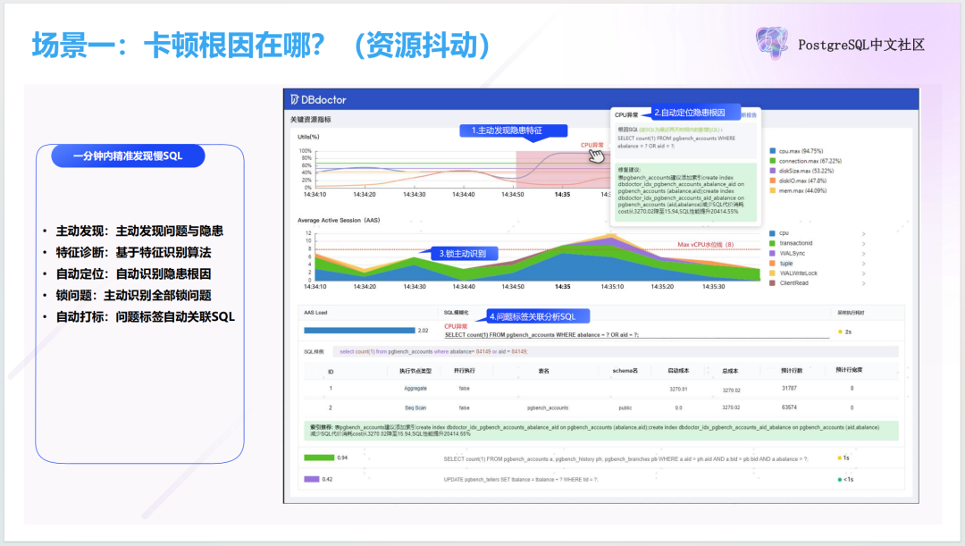Viewport: 965px width, 546px height.
Task: Click the CPU异常 tag above the SQL row
Action: point(456,326)
